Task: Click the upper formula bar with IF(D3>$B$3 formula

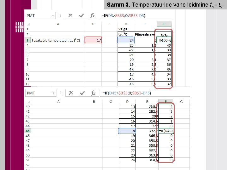Action: 136,15
